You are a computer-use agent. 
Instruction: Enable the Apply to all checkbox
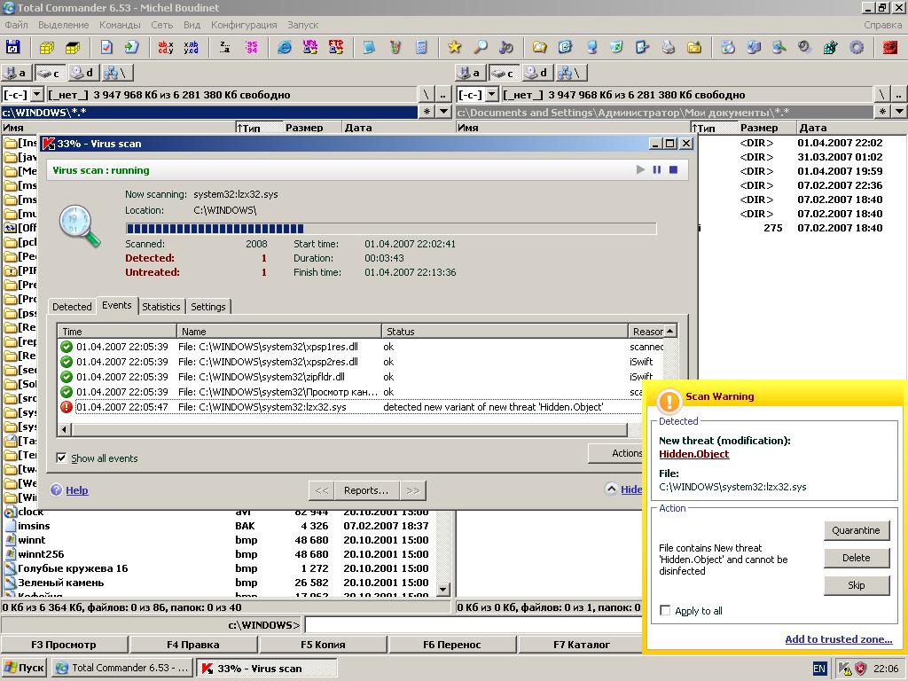pyautogui.click(x=665, y=611)
